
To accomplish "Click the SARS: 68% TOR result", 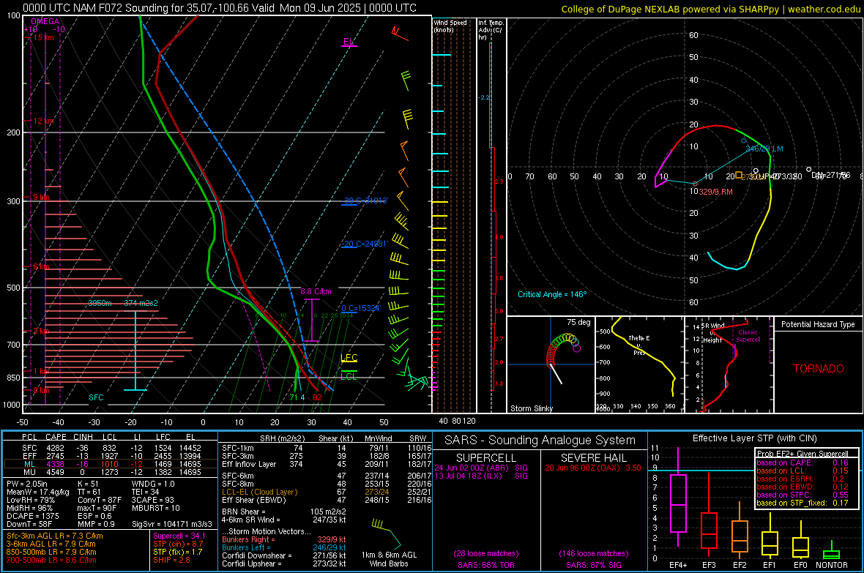I will click(x=486, y=565).
